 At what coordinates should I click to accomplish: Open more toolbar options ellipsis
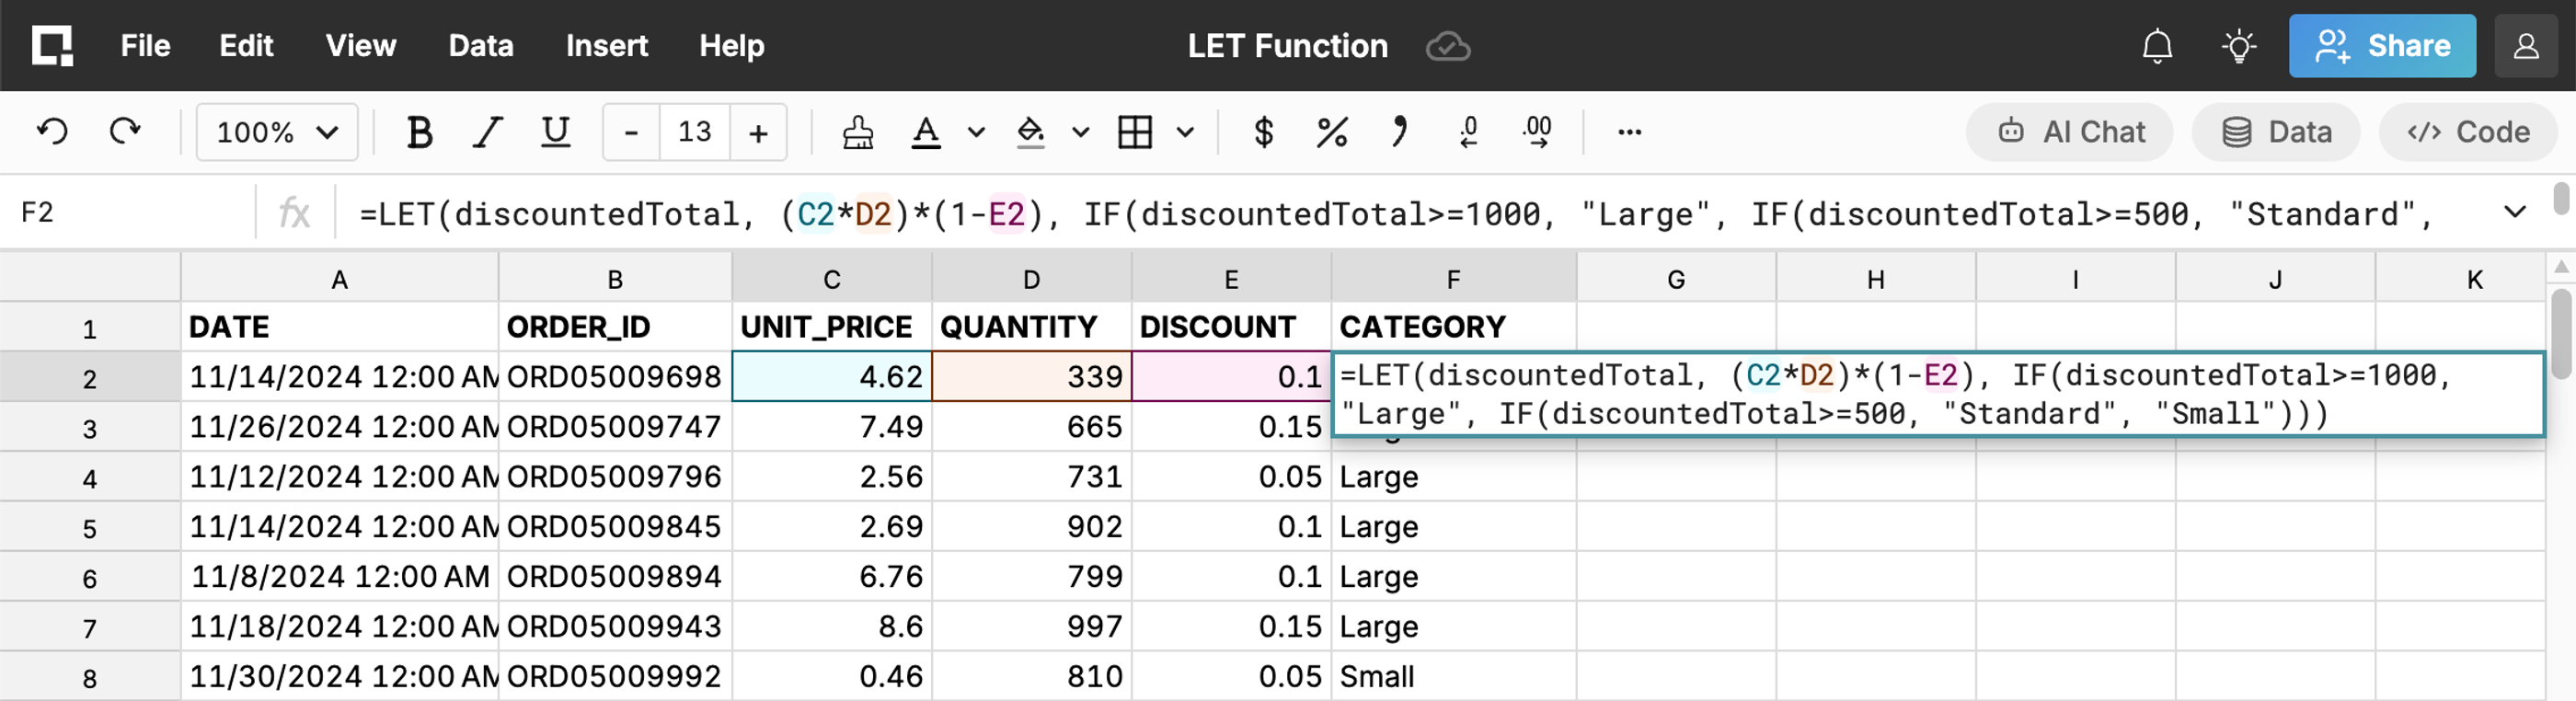point(1629,132)
